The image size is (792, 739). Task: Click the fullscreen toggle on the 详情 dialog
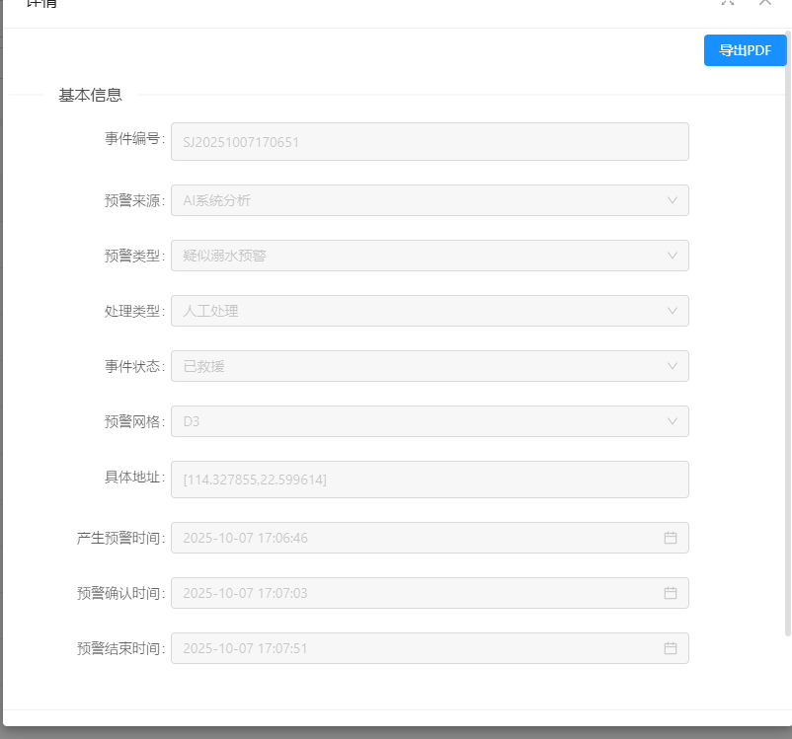pos(728,4)
